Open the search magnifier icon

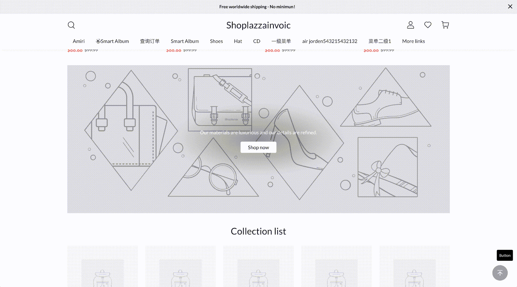pyautogui.click(x=71, y=25)
